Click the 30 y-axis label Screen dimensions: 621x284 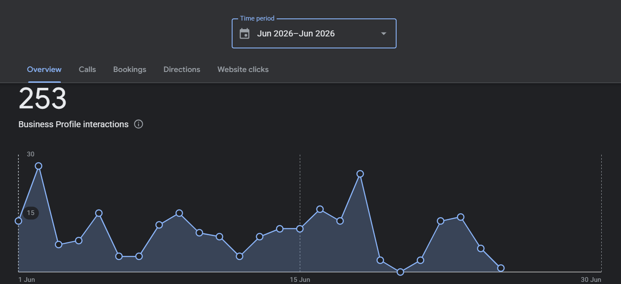31,154
